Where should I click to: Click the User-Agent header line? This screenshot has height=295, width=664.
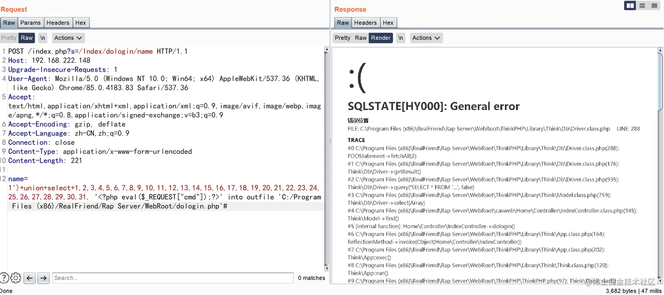click(164, 83)
